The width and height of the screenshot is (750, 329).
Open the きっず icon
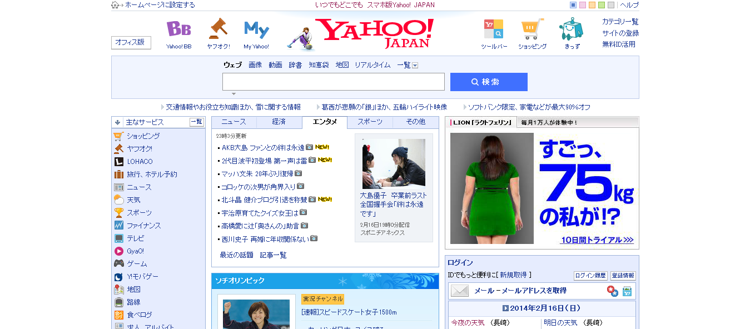tap(571, 29)
